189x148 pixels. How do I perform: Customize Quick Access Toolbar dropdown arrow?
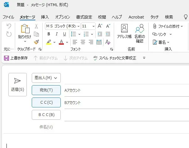[x=144, y=58]
